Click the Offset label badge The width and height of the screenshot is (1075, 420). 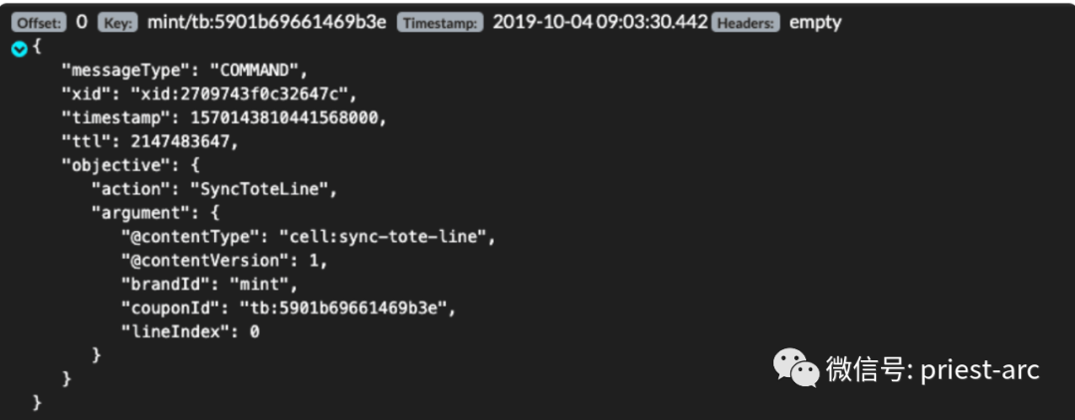point(40,22)
